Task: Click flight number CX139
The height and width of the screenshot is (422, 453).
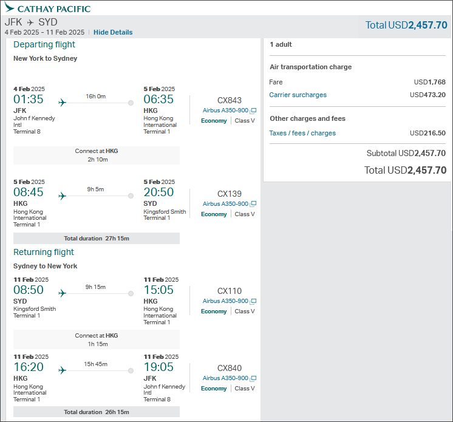Action: coord(230,194)
